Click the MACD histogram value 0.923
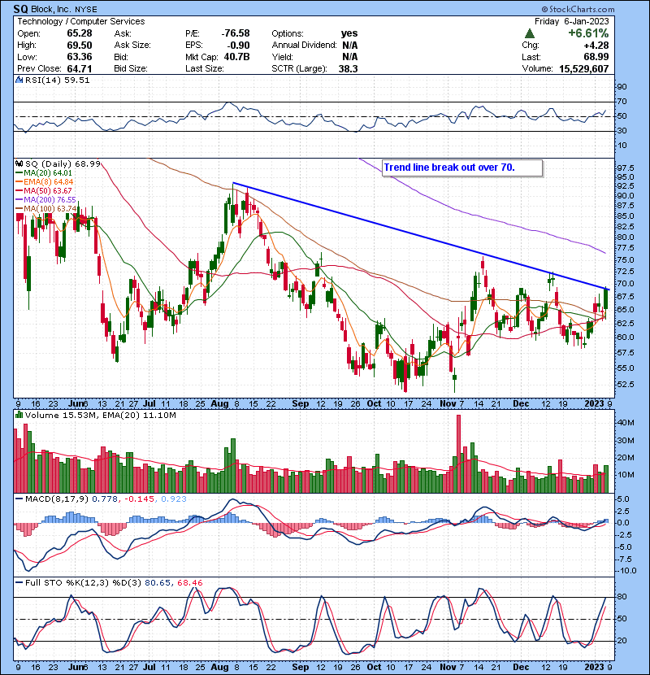 [x=174, y=499]
